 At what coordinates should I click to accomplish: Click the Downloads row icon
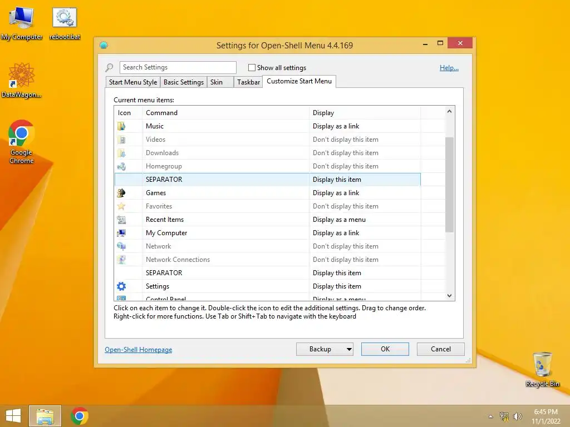[121, 153]
